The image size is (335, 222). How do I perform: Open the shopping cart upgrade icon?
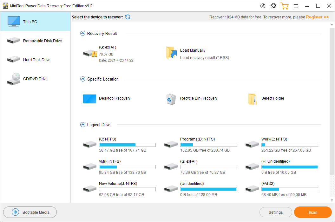(x=284, y=6)
